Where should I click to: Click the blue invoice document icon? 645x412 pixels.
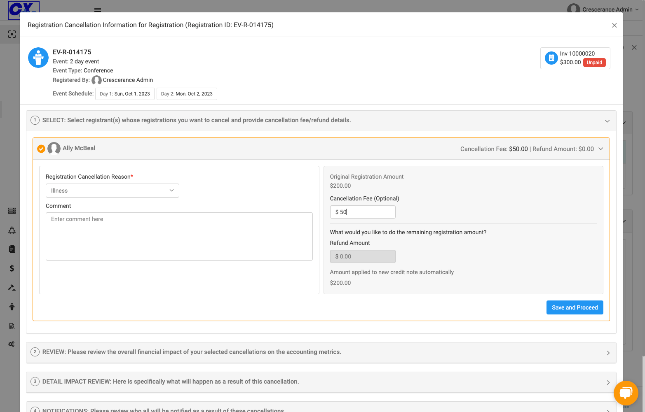pos(551,58)
